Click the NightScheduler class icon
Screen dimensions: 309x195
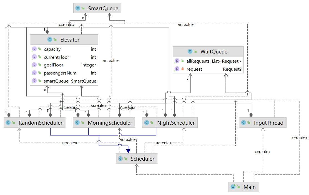click(147, 122)
